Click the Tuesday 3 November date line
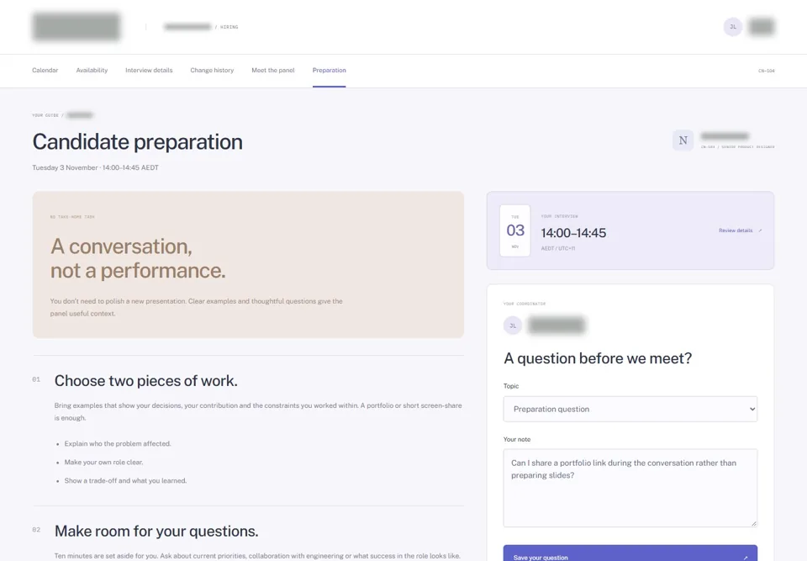The image size is (807, 561). tap(95, 167)
